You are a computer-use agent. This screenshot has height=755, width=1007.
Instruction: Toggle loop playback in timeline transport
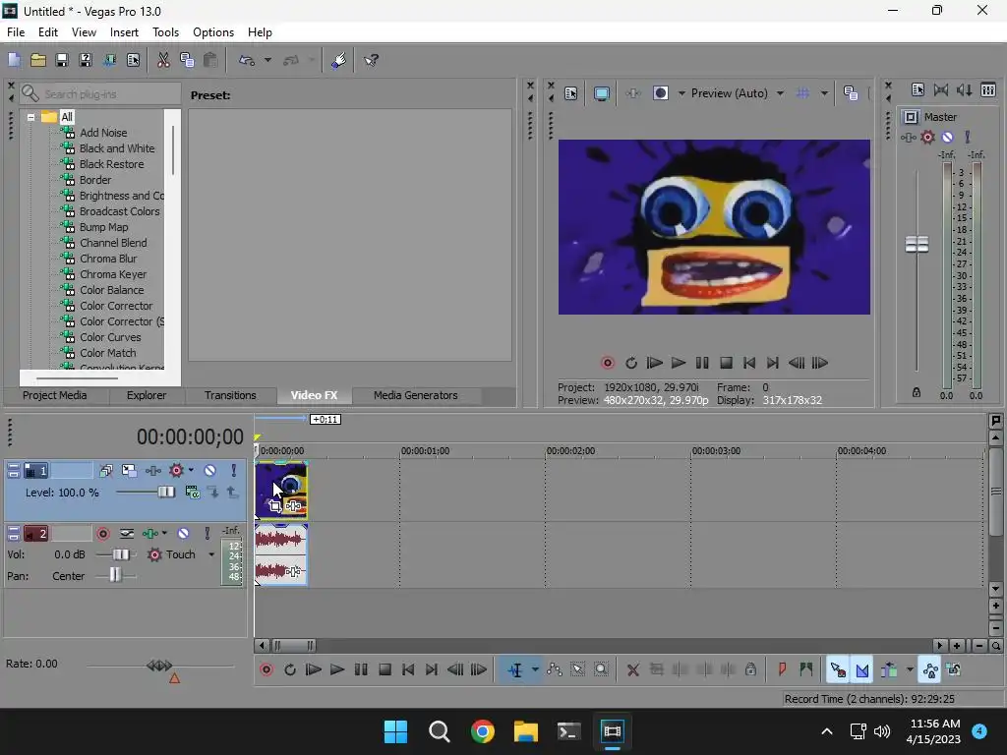coord(290,670)
